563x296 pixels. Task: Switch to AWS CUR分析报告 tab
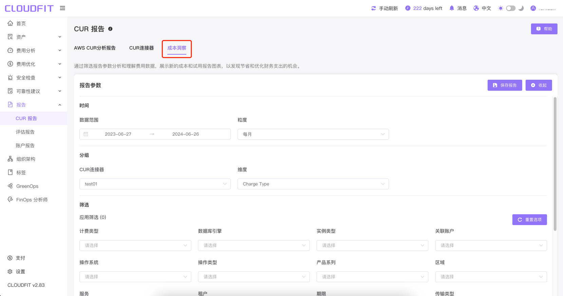95,48
